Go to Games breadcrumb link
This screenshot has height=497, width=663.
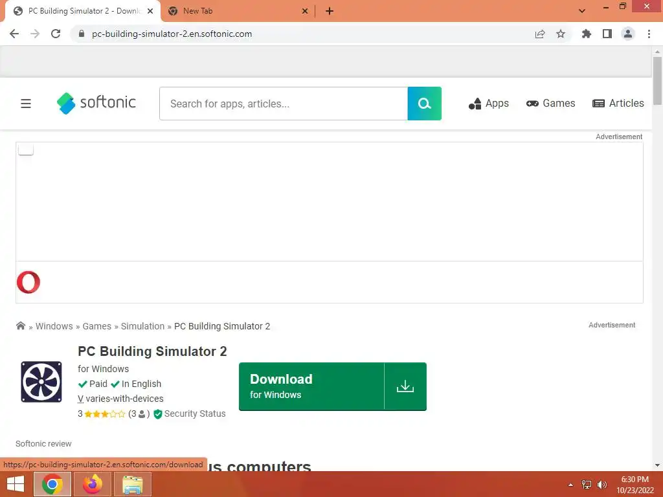point(97,326)
